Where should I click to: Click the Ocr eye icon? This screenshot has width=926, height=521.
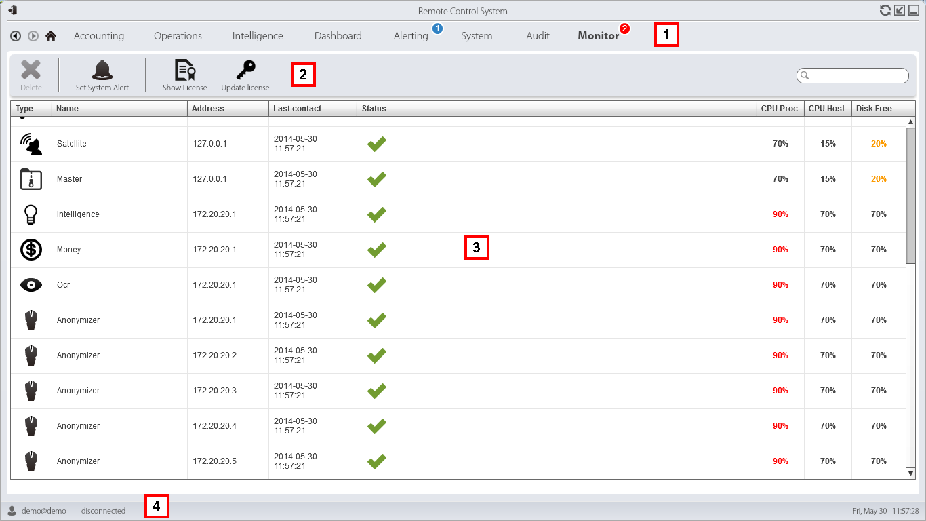31,285
